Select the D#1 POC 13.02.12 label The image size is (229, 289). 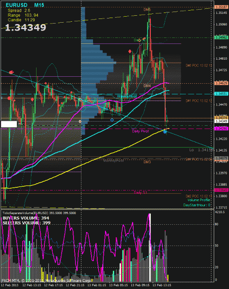tap(199, 101)
